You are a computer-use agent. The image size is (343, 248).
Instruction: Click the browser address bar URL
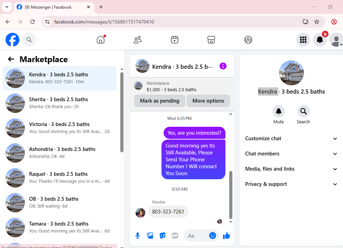[104, 22]
